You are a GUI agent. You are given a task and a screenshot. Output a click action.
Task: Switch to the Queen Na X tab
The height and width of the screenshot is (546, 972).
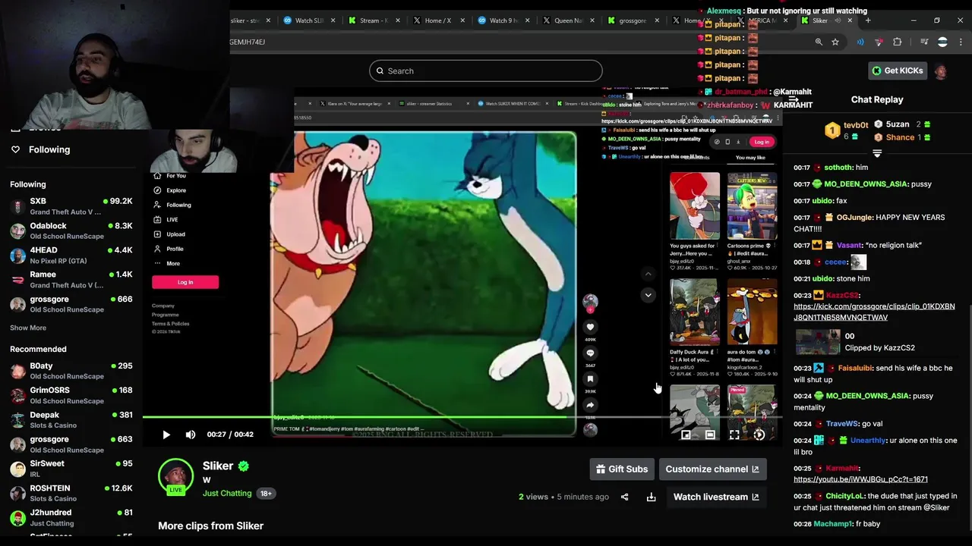tap(567, 20)
